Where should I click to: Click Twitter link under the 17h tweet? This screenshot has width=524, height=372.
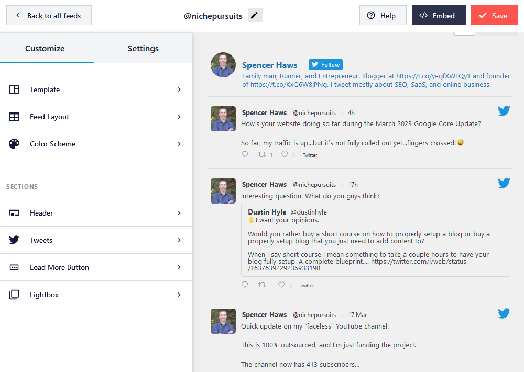click(307, 285)
